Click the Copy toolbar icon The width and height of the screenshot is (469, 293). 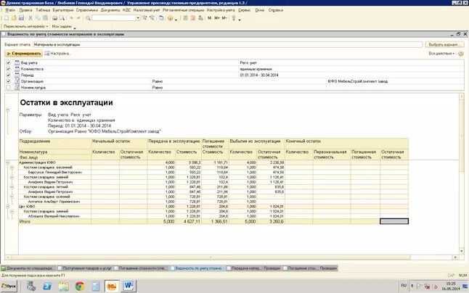coord(38,18)
